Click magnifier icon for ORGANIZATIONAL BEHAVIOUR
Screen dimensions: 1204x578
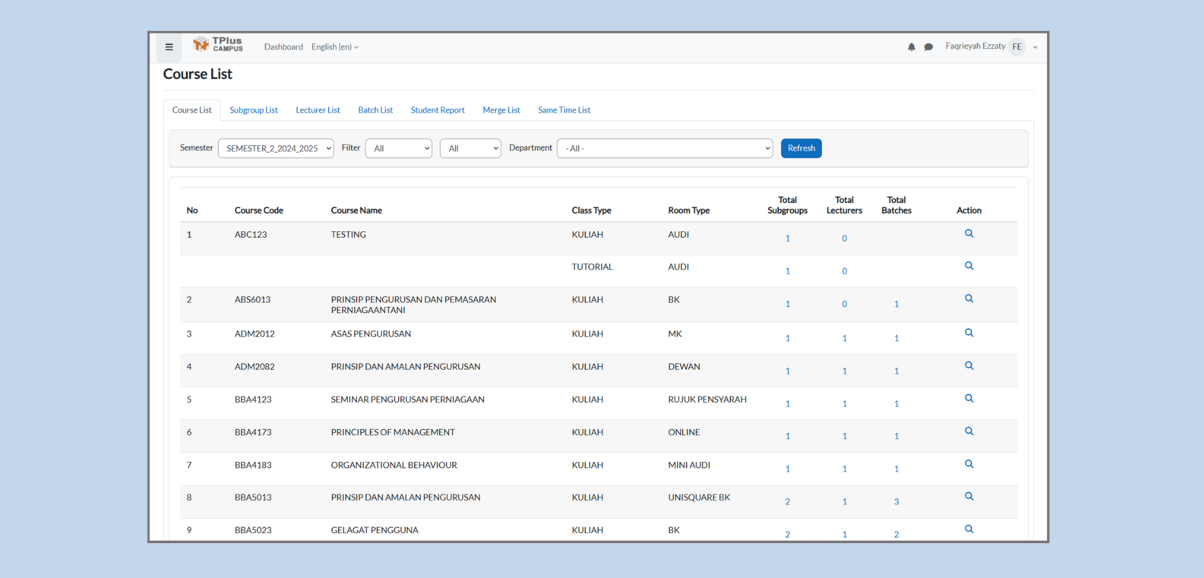pos(969,465)
